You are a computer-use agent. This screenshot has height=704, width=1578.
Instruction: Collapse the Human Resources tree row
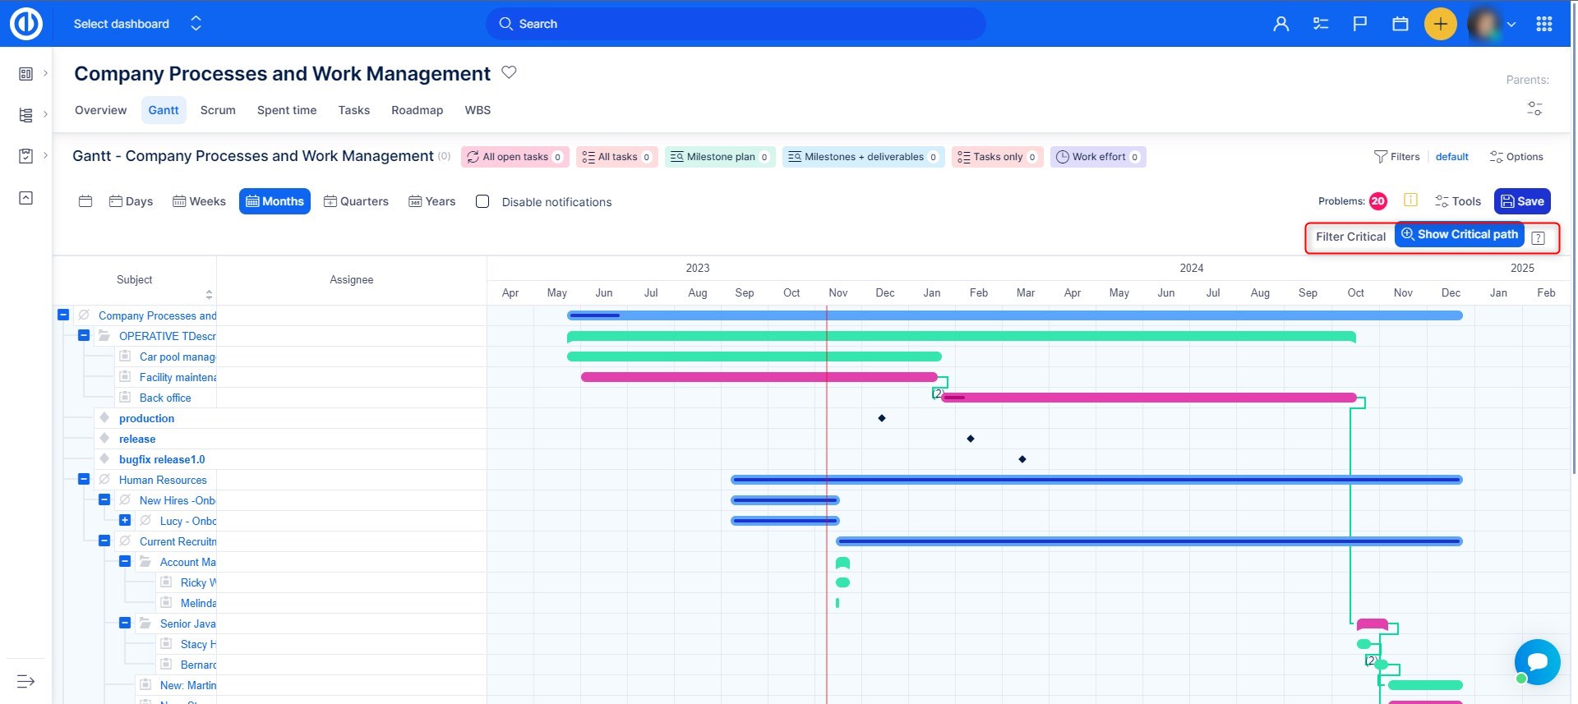click(x=84, y=479)
